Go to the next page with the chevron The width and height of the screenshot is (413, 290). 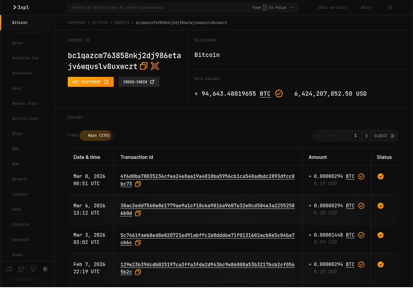tap(366, 136)
